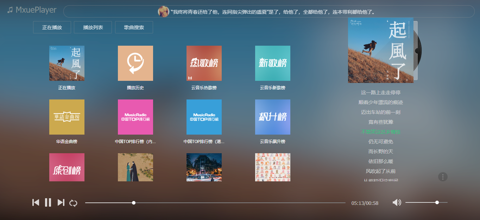The width and height of the screenshot is (480, 220).
Task: Click the lyric line 风吹起了从前
Action: (x=381, y=171)
